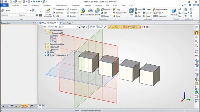Click the Thread tool
Viewport: 200px width, 112px height.
147,9
